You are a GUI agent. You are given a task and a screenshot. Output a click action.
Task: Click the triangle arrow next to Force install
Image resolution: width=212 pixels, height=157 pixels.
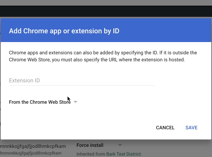(120, 145)
